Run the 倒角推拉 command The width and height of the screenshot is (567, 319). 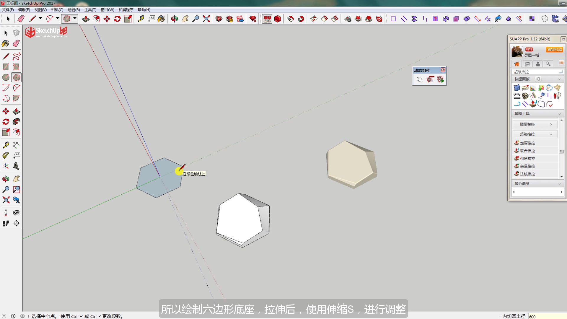coord(527,159)
